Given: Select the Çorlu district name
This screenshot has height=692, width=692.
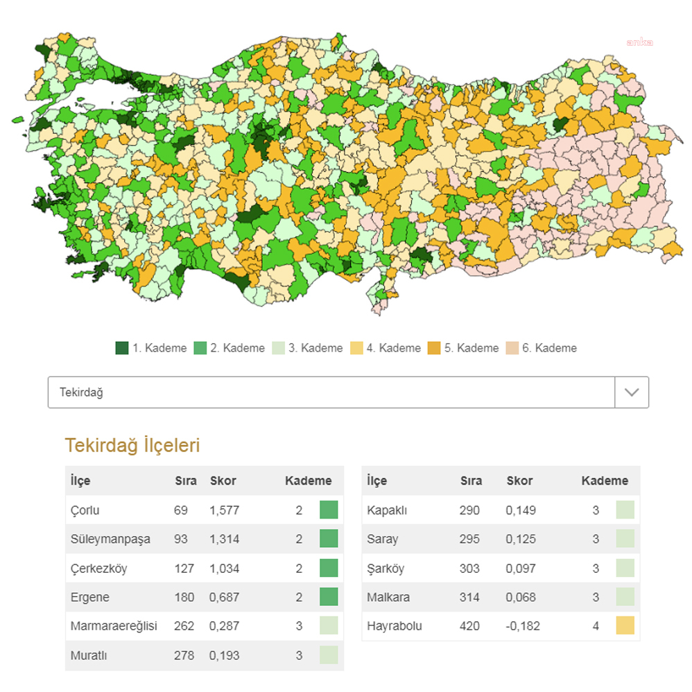Looking at the screenshot, I should pyautogui.click(x=85, y=510).
